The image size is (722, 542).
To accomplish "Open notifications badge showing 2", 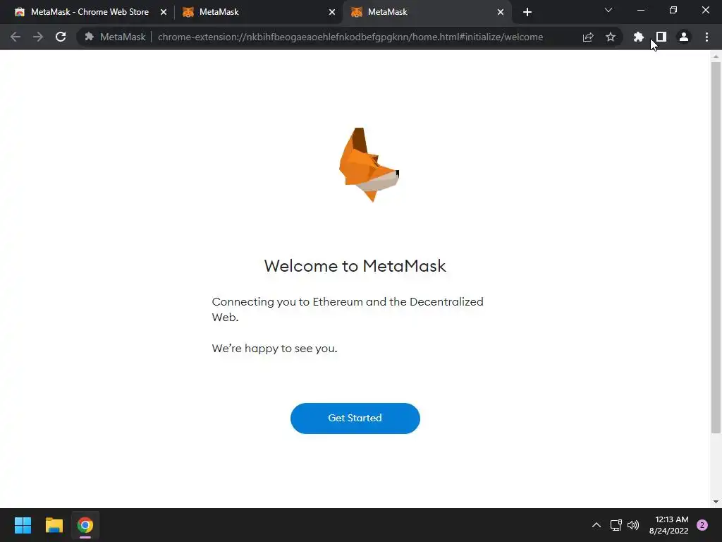I will click(x=702, y=525).
